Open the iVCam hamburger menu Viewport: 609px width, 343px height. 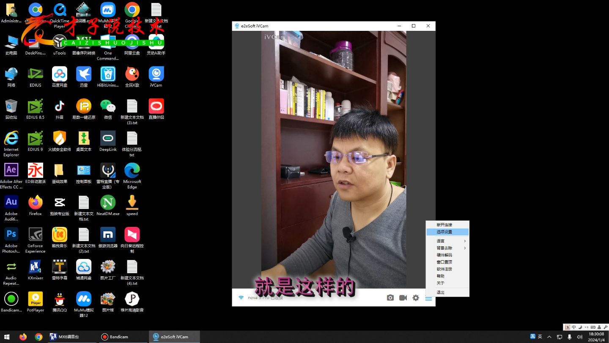(x=428, y=298)
